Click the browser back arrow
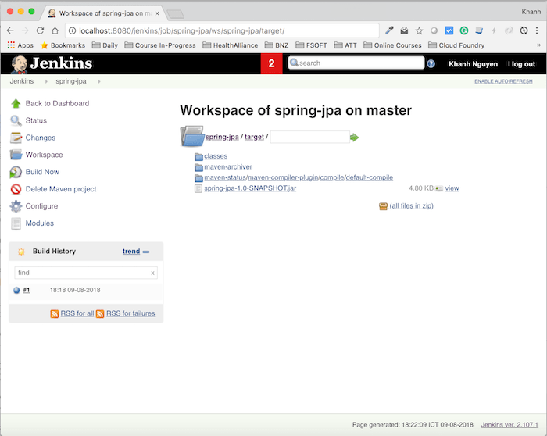The width and height of the screenshot is (547, 436). (10, 30)
